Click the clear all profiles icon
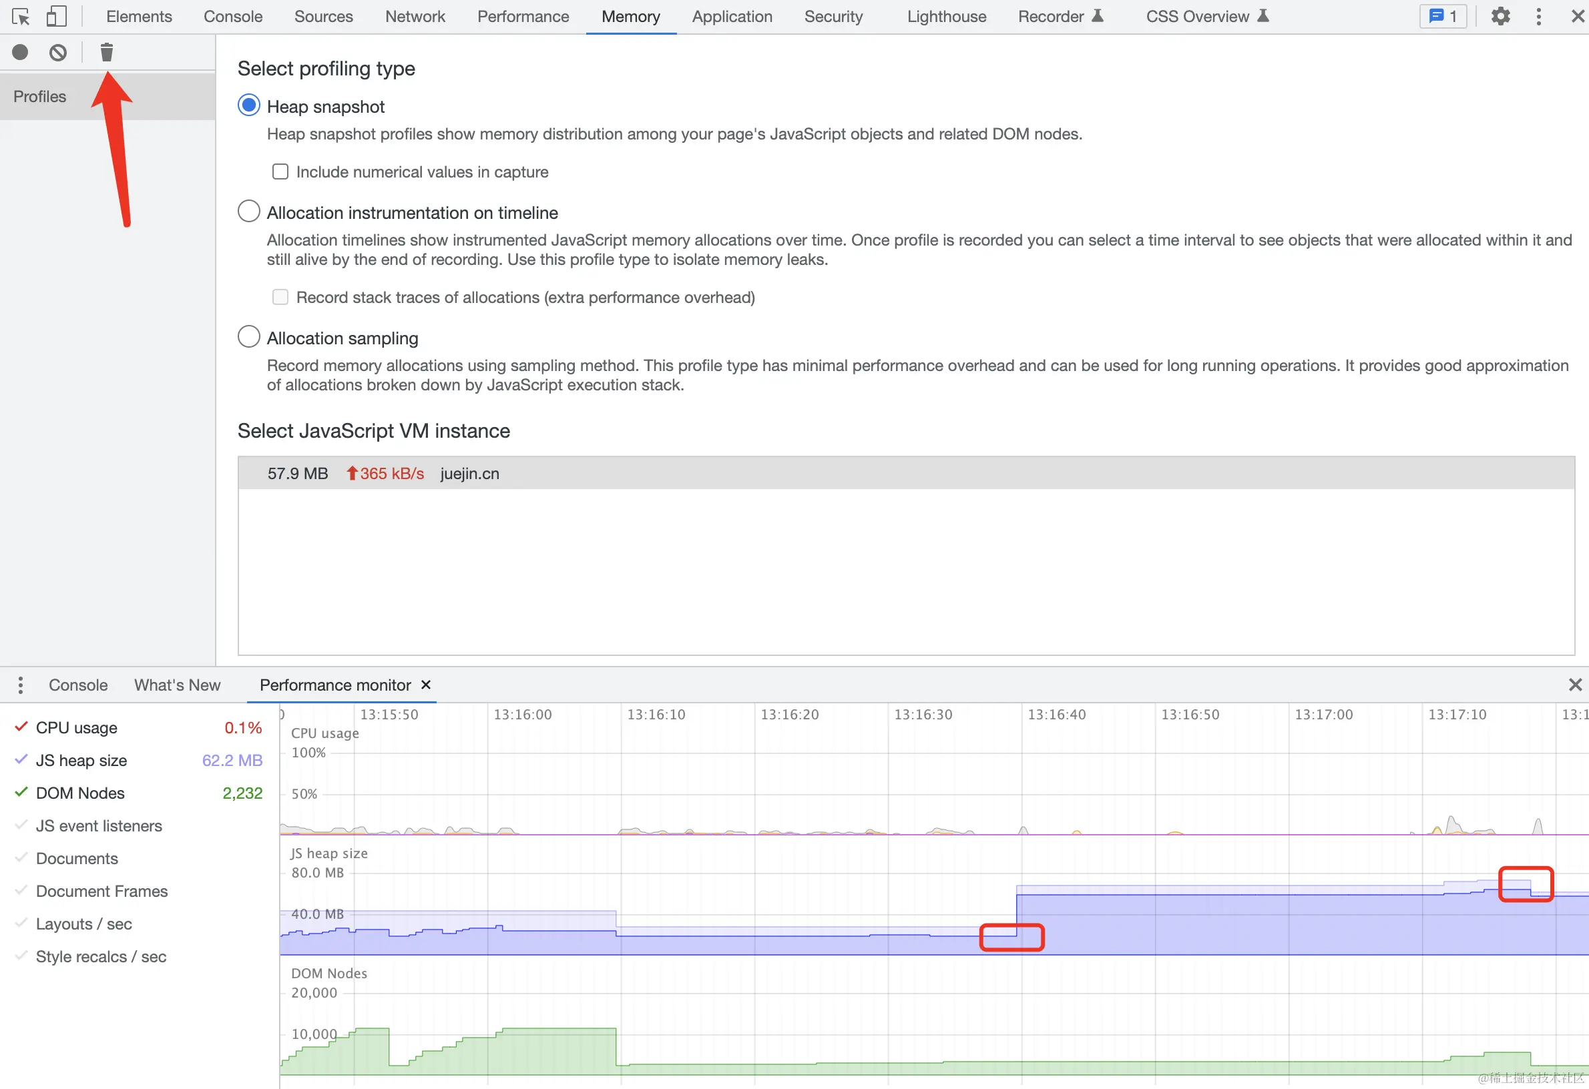This screenshot has width=1589, height=1089. click(x=58, y=52)
